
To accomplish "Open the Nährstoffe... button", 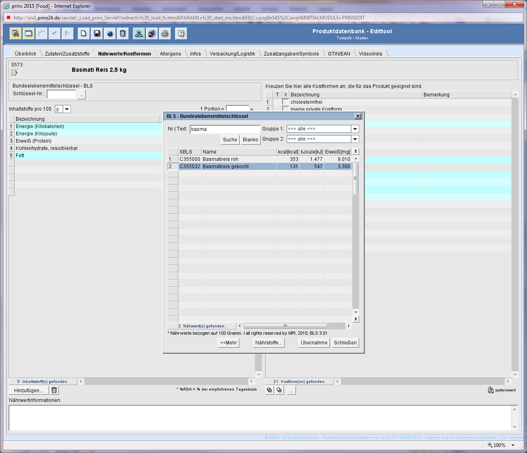I will (268, 343).
